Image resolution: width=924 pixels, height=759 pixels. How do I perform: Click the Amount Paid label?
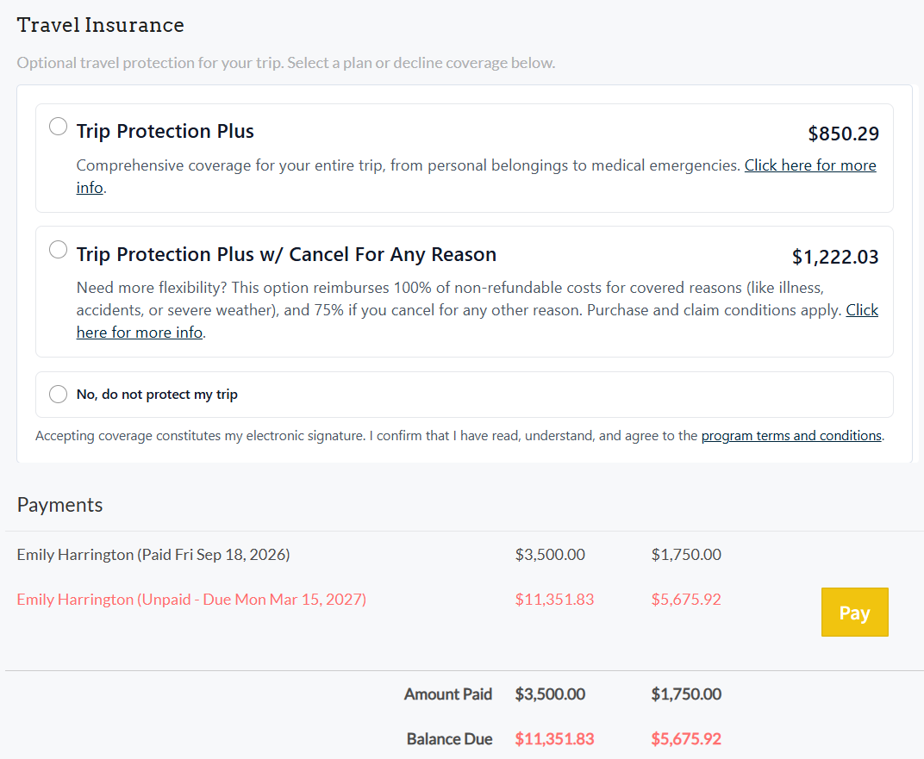(x=448, y=694)
